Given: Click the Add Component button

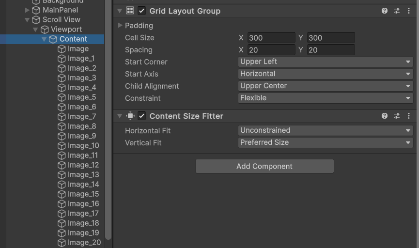Looking at the screenshot, I should pyautogui.click(x=264, y=166).
